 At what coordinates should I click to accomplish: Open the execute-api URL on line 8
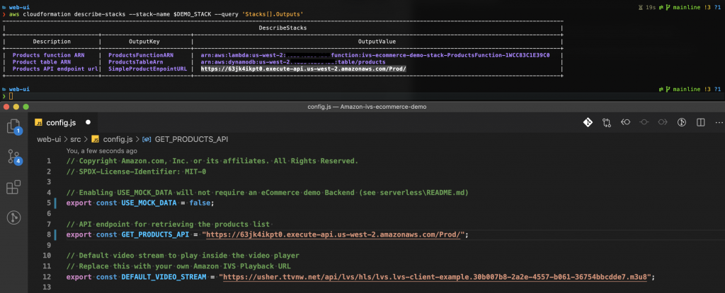pyautogui.click(x=333, y=234)
